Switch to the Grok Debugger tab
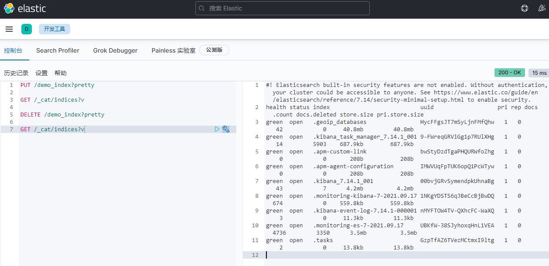549x266 pixels. click(115, 50)
